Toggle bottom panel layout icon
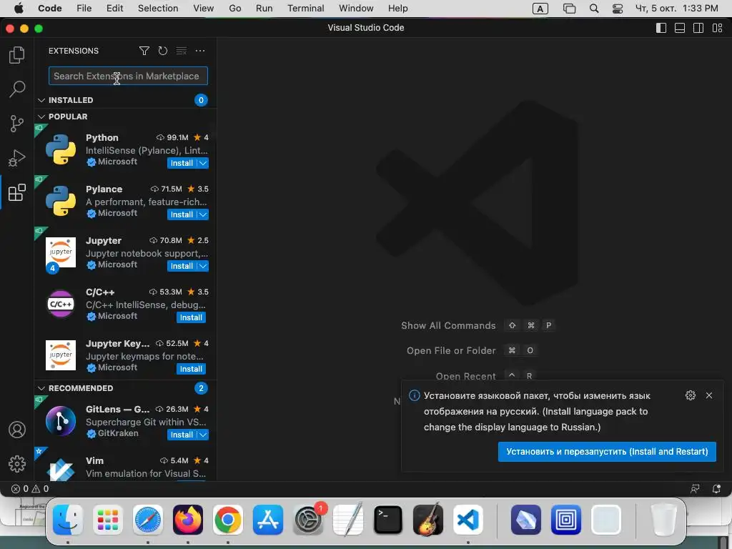 coord(680,28)
